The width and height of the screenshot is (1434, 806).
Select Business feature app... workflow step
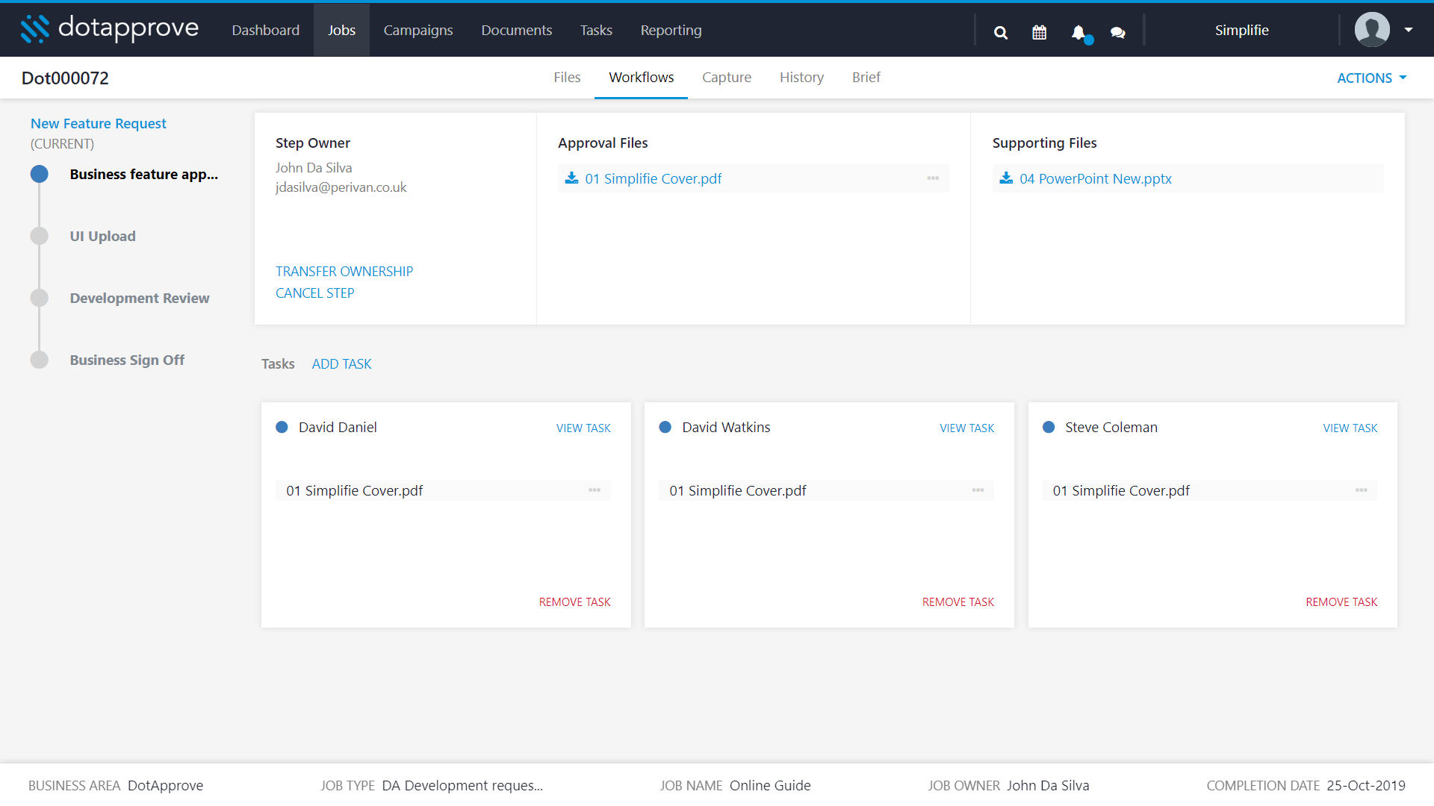tap(143, 175)
